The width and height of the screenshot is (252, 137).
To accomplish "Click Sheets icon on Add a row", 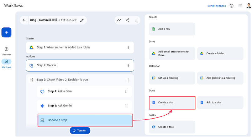I will coord(154,29).
